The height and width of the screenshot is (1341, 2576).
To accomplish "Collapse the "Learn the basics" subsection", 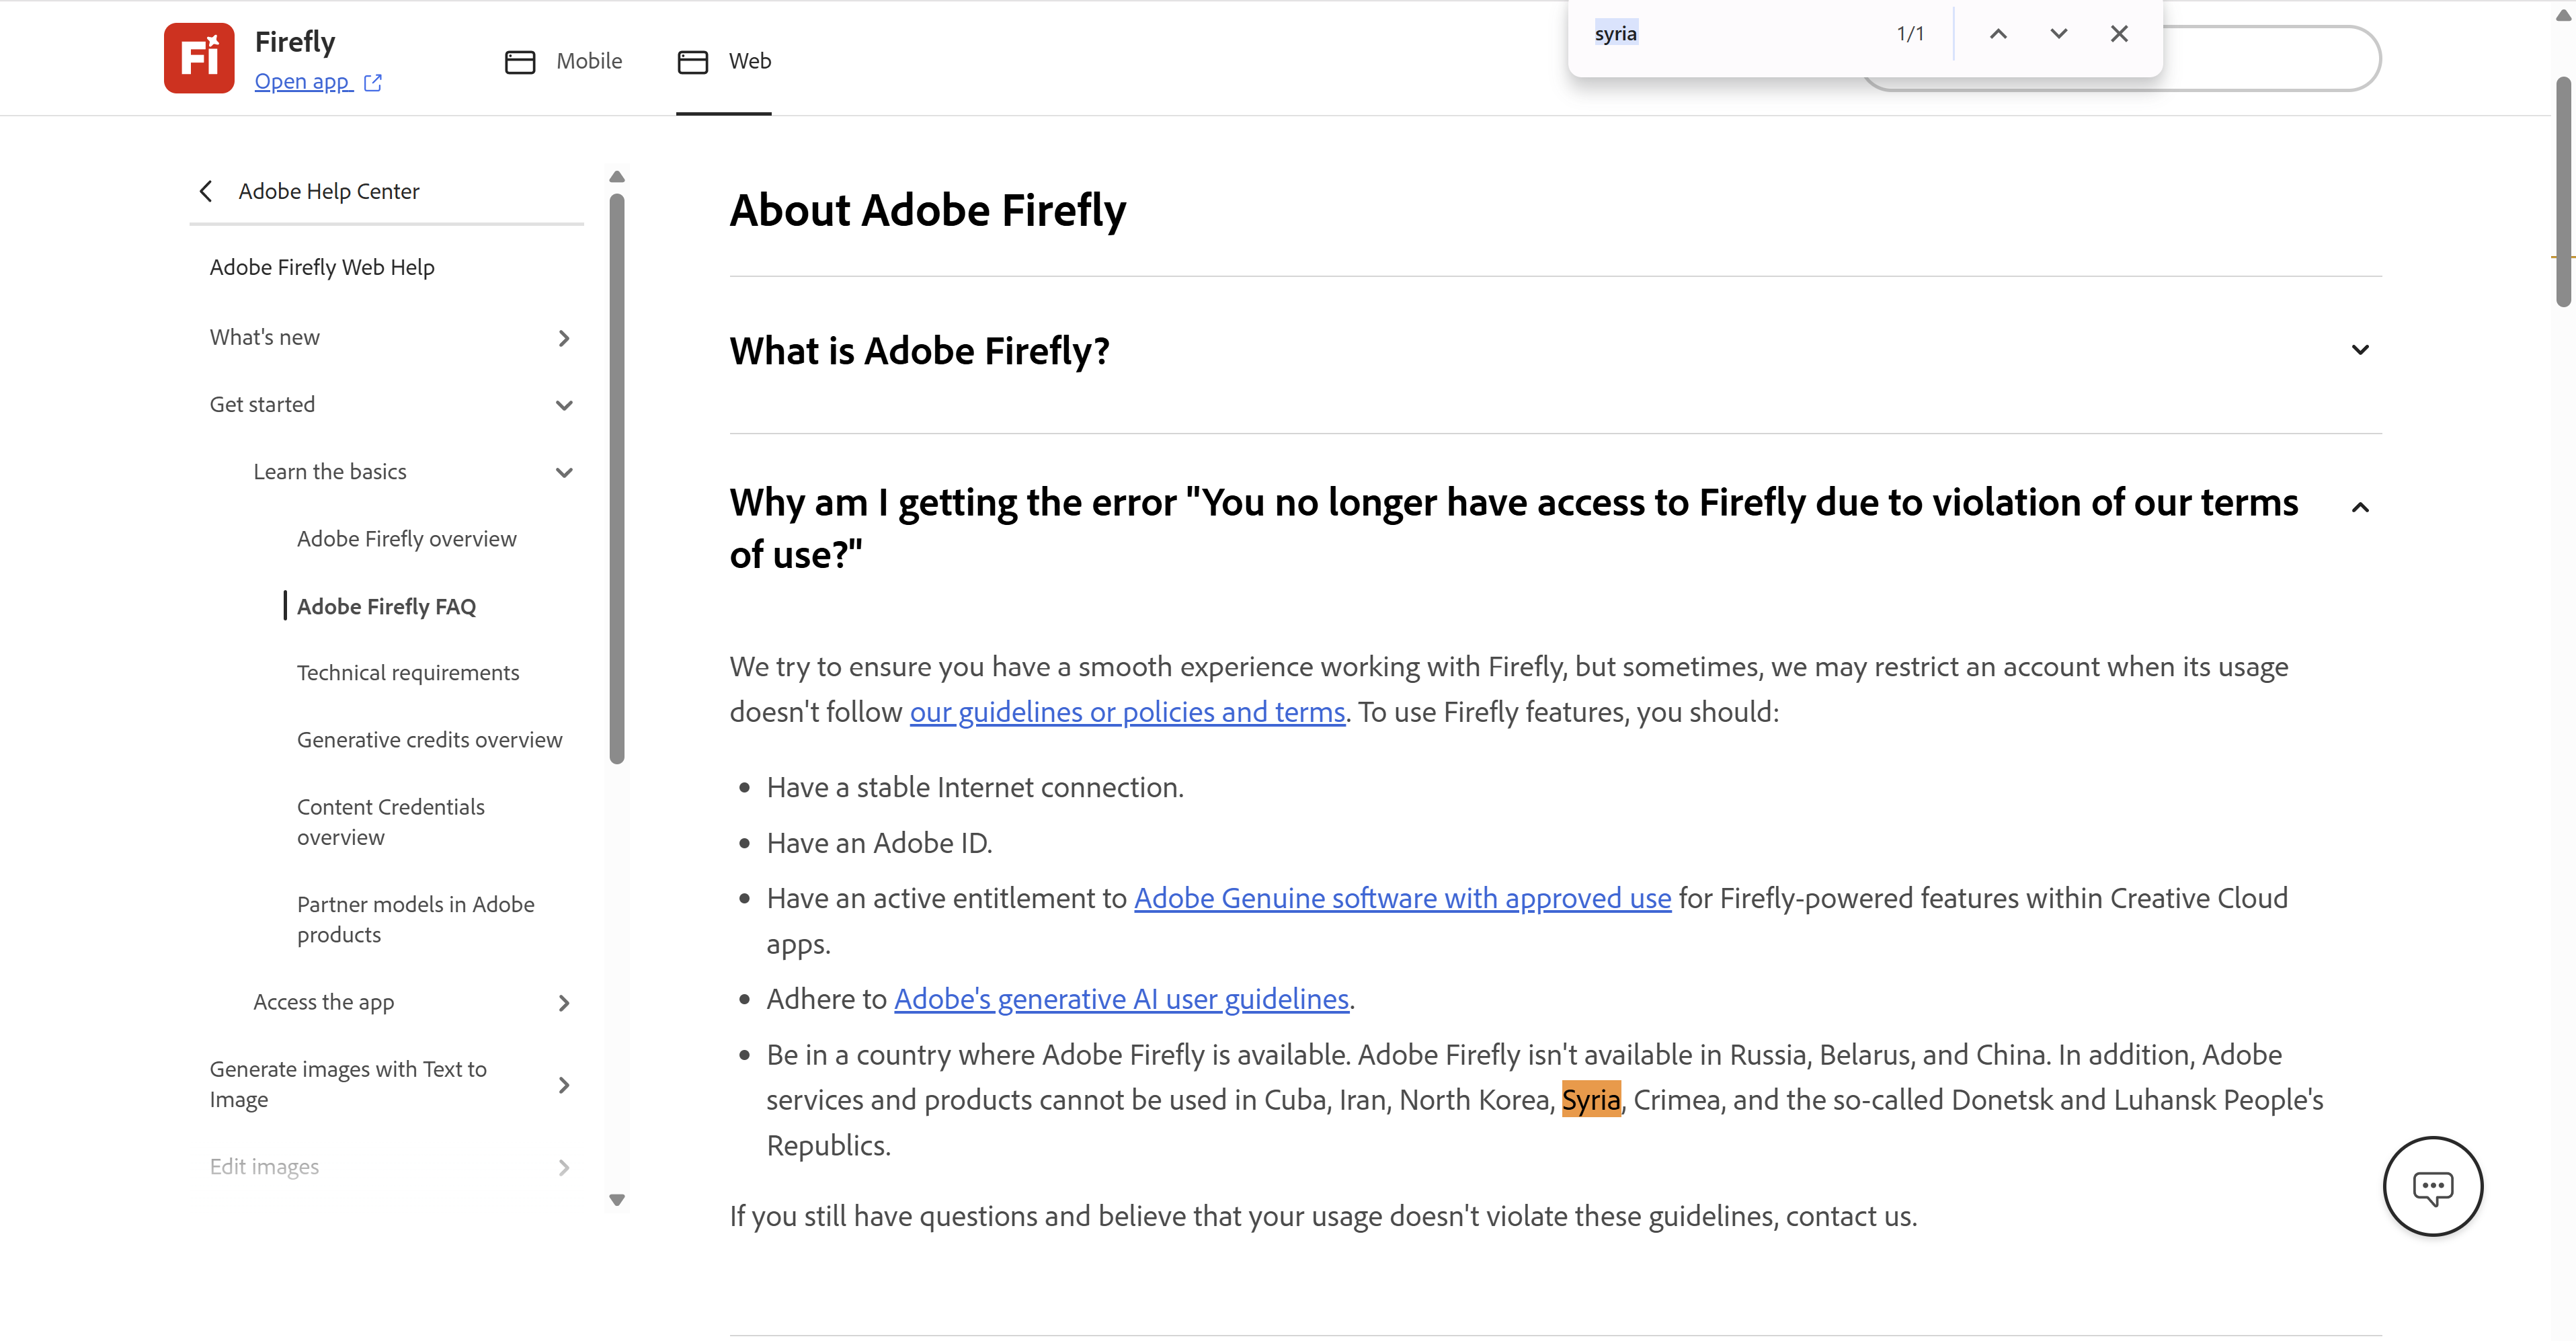I will [x=564, y=472].
